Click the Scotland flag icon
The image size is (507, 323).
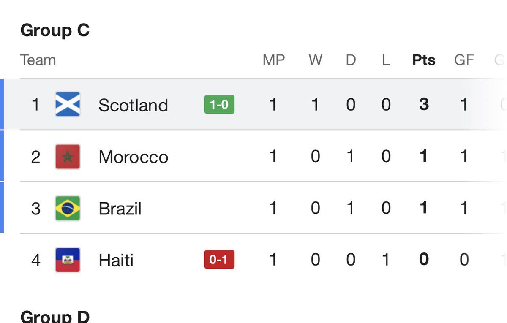click(x=68, y=104)
